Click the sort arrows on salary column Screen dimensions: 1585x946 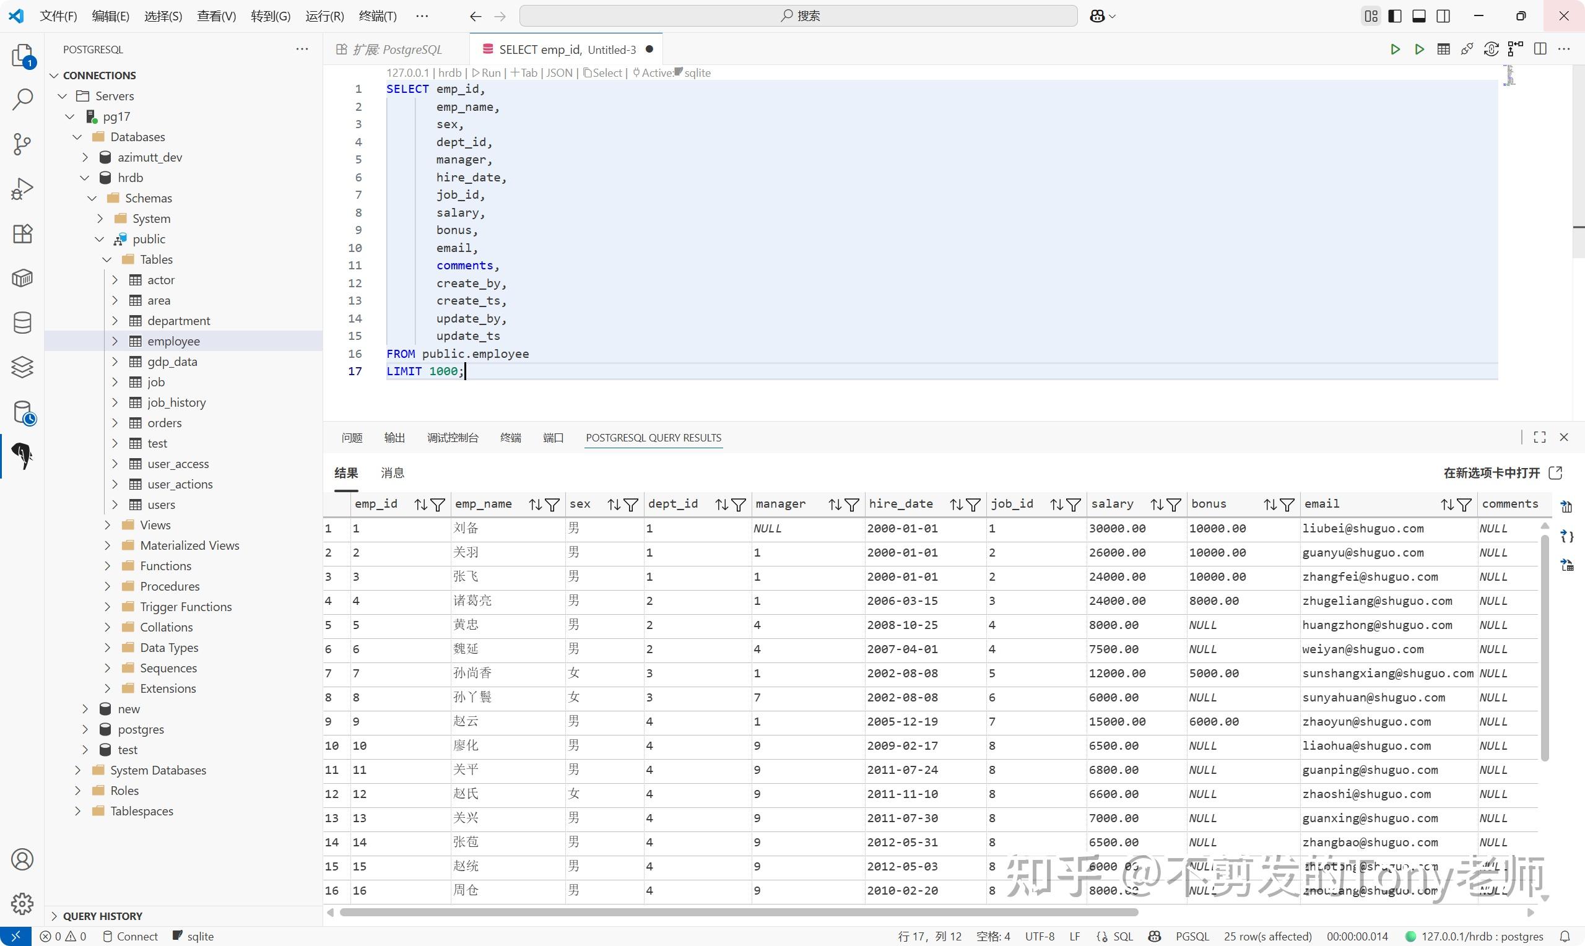1157,505
